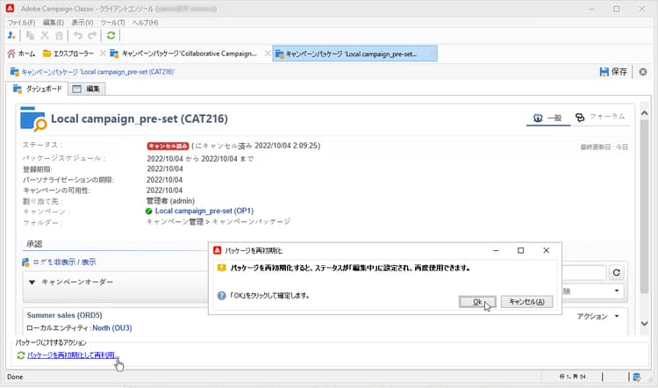Go to the ホーム tab
The width and height of the screenshot is (658, 388).
tap(22, 54)
